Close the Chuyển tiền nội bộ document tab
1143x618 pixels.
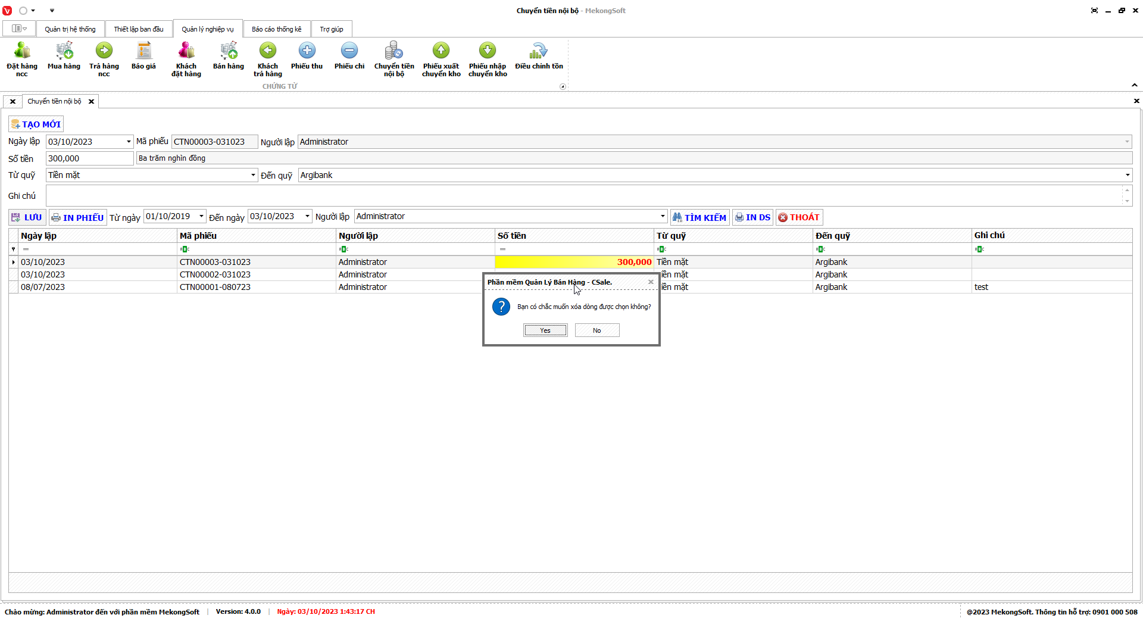pyautogui.click(x=91, y=102)
